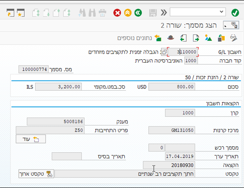Click the טקסט ארוך long text button
The image size is (244, 188).
tap(36, 174)
